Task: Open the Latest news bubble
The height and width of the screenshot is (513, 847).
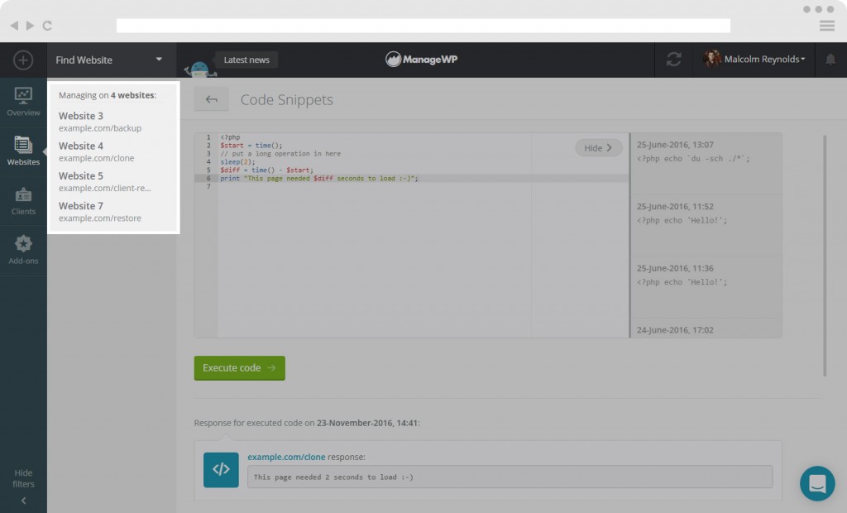Action: (246, 60)
